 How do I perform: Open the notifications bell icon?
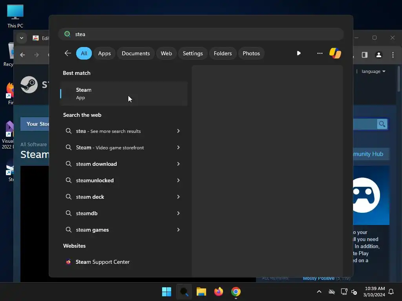(391, 292)
